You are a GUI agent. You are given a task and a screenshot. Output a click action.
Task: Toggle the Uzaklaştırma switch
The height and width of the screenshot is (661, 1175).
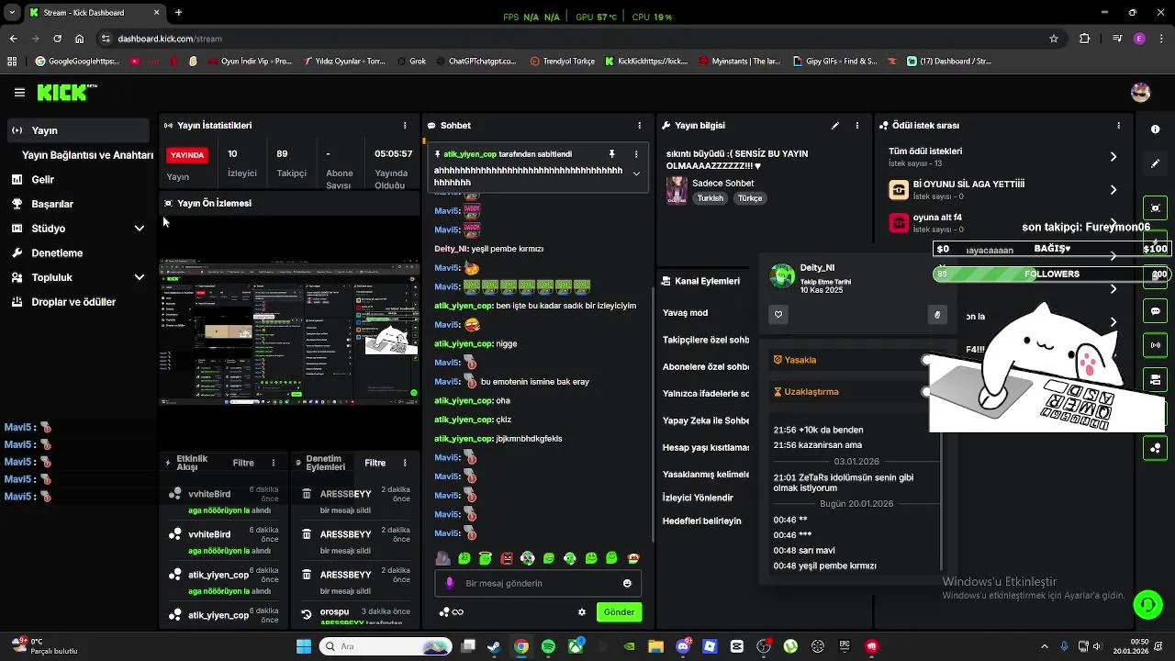point(927,391)
